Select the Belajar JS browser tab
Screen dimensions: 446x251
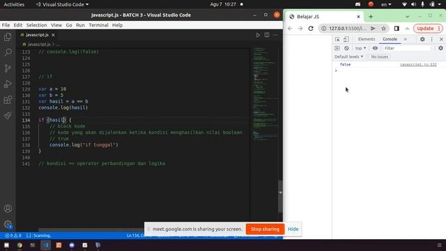pyautogui.click(x=324, y=17)
